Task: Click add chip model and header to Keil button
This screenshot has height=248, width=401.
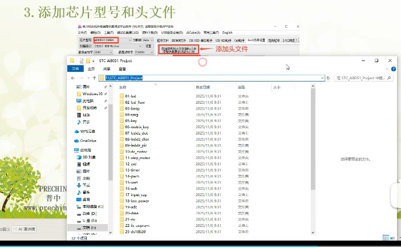Action: click(179, 50)
